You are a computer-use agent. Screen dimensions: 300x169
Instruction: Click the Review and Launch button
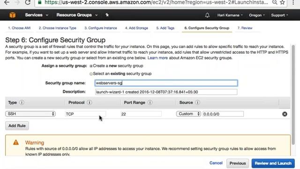[273, 163]
